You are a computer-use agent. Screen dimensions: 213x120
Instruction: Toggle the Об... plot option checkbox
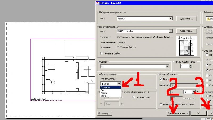point(207,70)
